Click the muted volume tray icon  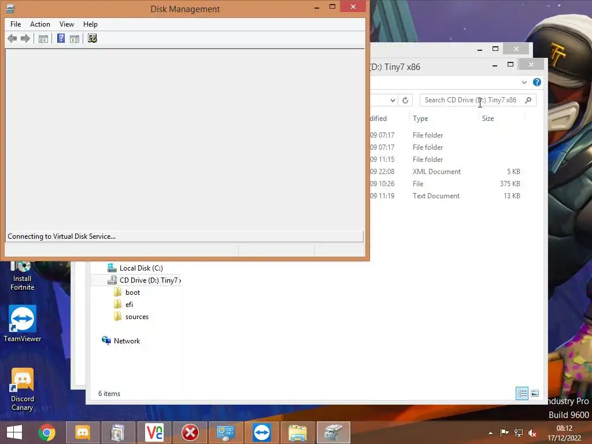pyautogui.click(x=532, y=433)
